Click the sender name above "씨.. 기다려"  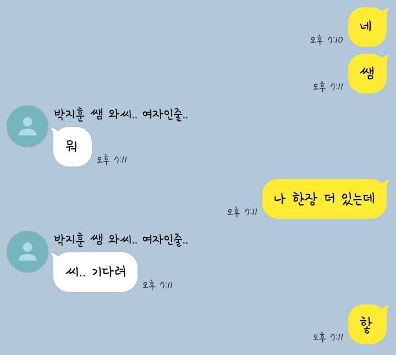point(121,240)
